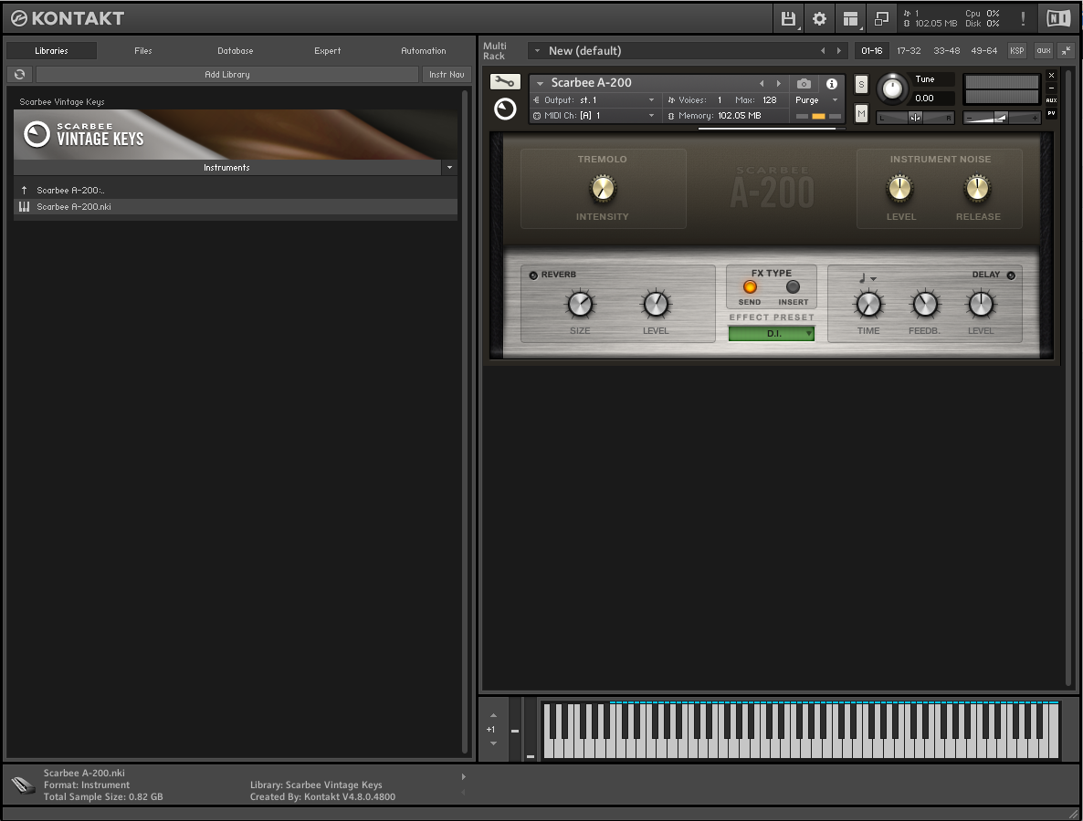Viewport: 1083px width, 821px height.
Task: Show rack page 17-32
Action: [909, 50]
